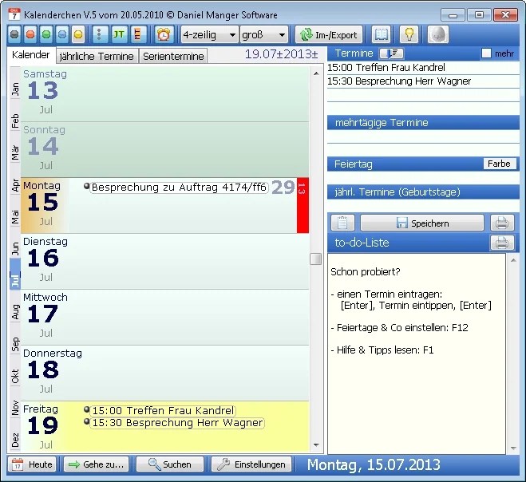The width and height of the screenshot is (526, 482).
Task: Open the alarm clock reminder
Action: pyautogui.click(x=164, y=34)
